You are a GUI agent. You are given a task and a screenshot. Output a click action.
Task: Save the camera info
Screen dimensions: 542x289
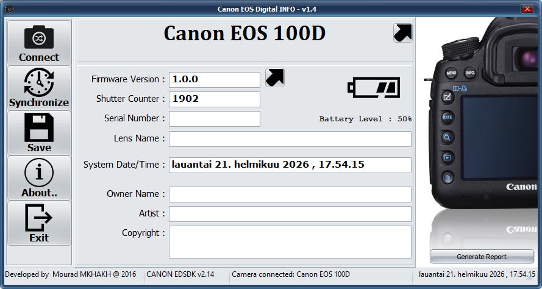pos(39,133)
